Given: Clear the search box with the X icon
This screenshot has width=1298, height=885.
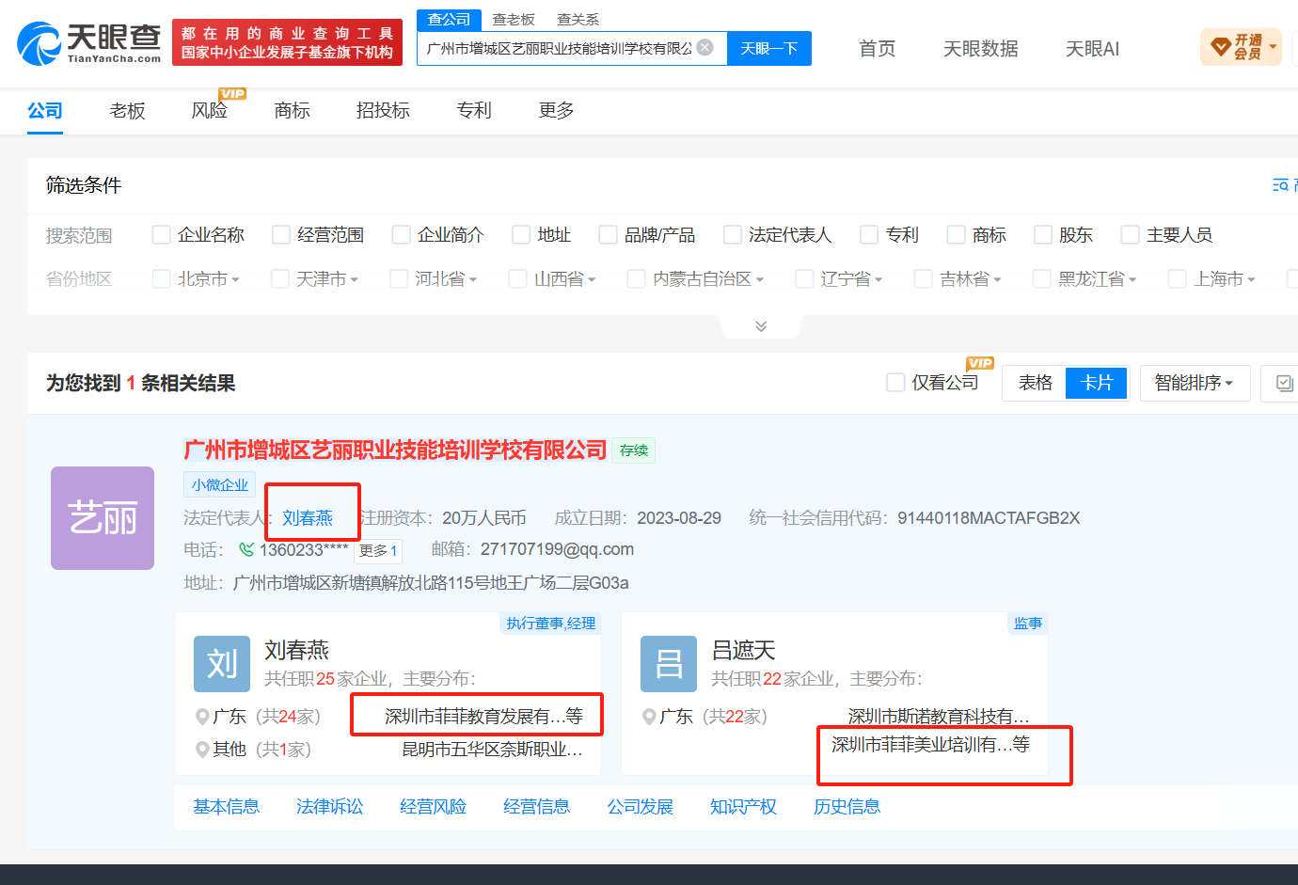Looking at the screenshot, I should pos(705,47).
